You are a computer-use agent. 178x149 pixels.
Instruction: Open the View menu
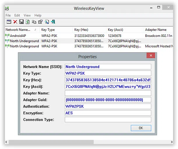(x=27, y=15)
